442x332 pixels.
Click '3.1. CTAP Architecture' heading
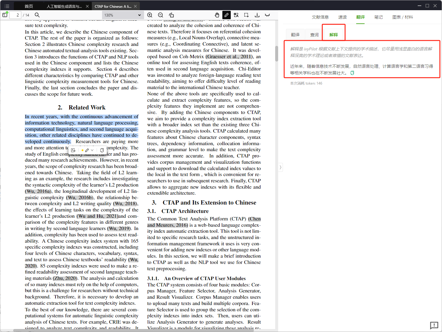178,211
